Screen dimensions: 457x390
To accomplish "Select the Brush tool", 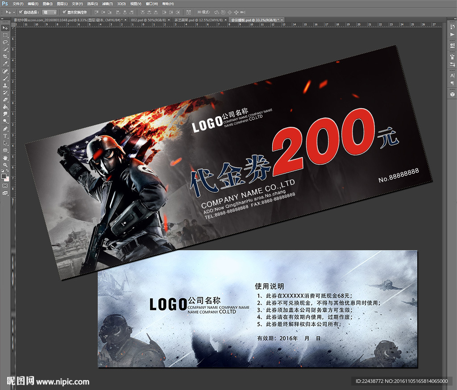I will click(5, 78).
